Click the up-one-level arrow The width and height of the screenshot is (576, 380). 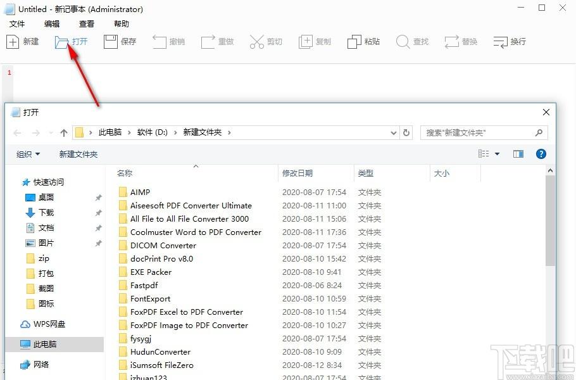point(64,132)
